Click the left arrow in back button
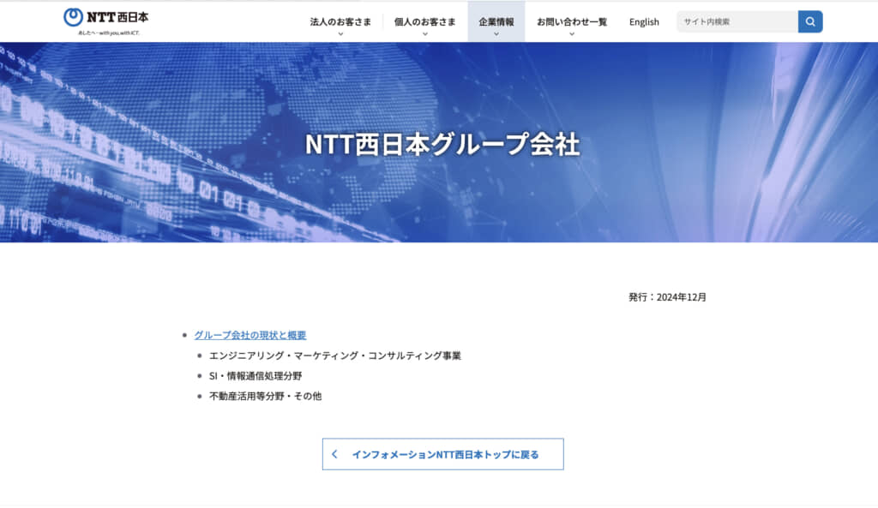This screenshot has width=878, height=508. [x=334, y=454]
